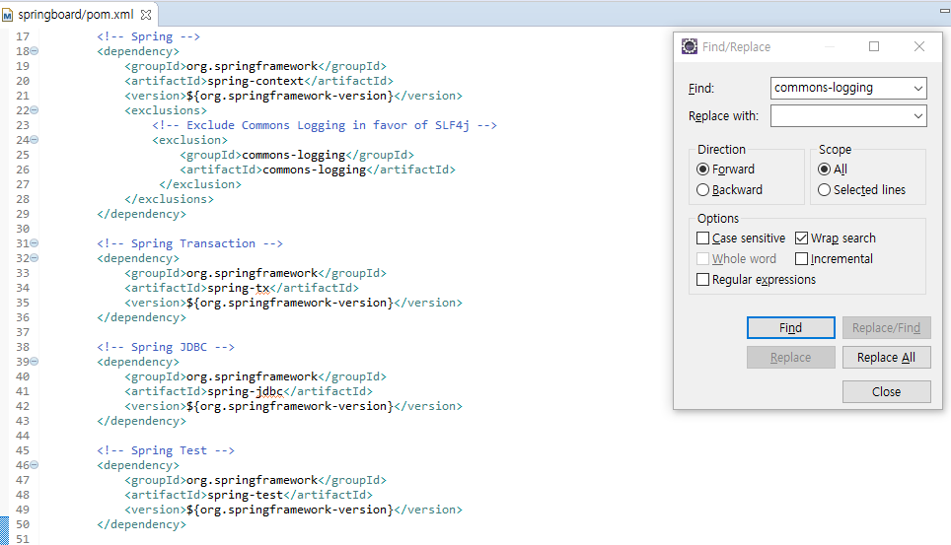Click the Find/Replace dialog title icon
Screen dimensions: 951x545
tap(690, 46)
